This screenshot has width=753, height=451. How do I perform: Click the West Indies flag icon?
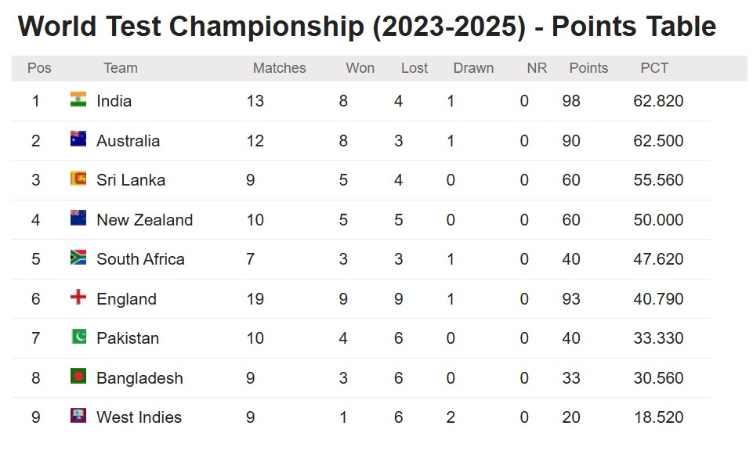coord(78,416)
